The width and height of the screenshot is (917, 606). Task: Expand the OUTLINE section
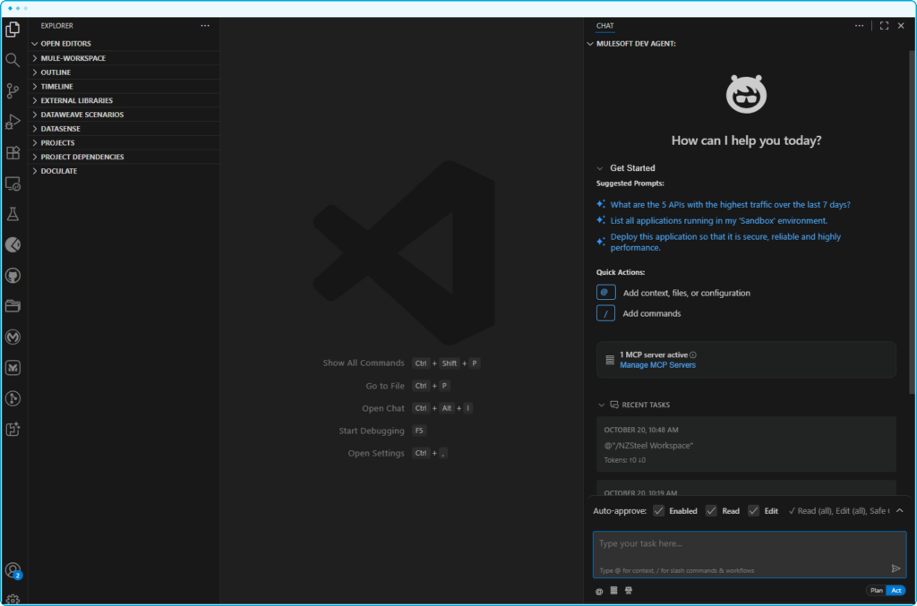[124, 73]
